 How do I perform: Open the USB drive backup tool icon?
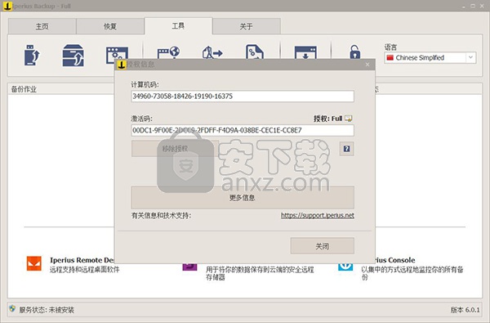pos(32,55)
